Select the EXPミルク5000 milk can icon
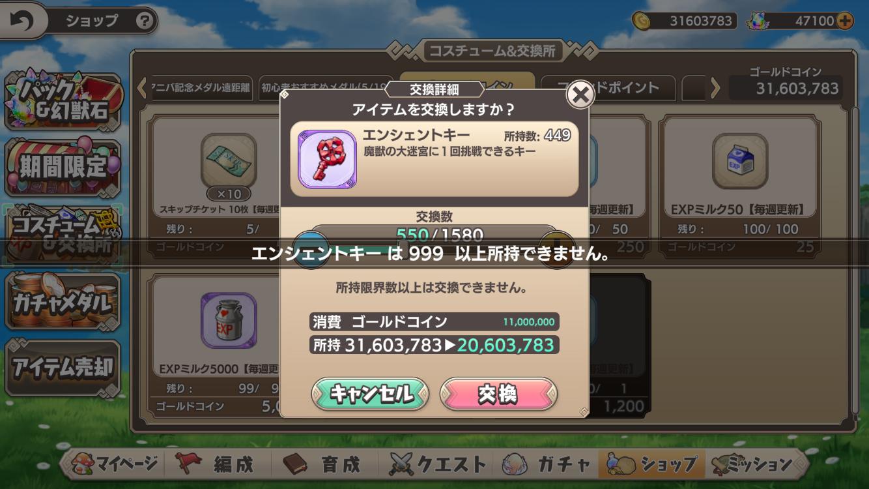 click(229, 320)
